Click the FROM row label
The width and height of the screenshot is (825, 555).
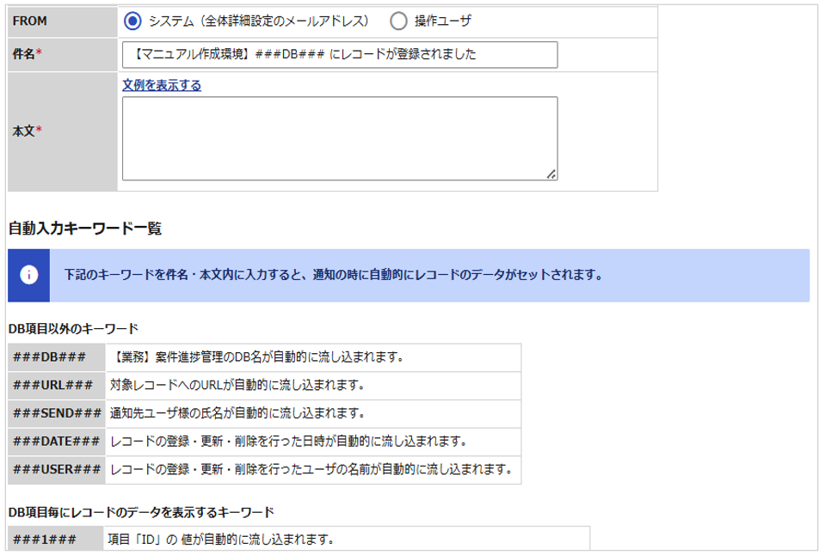29,21
